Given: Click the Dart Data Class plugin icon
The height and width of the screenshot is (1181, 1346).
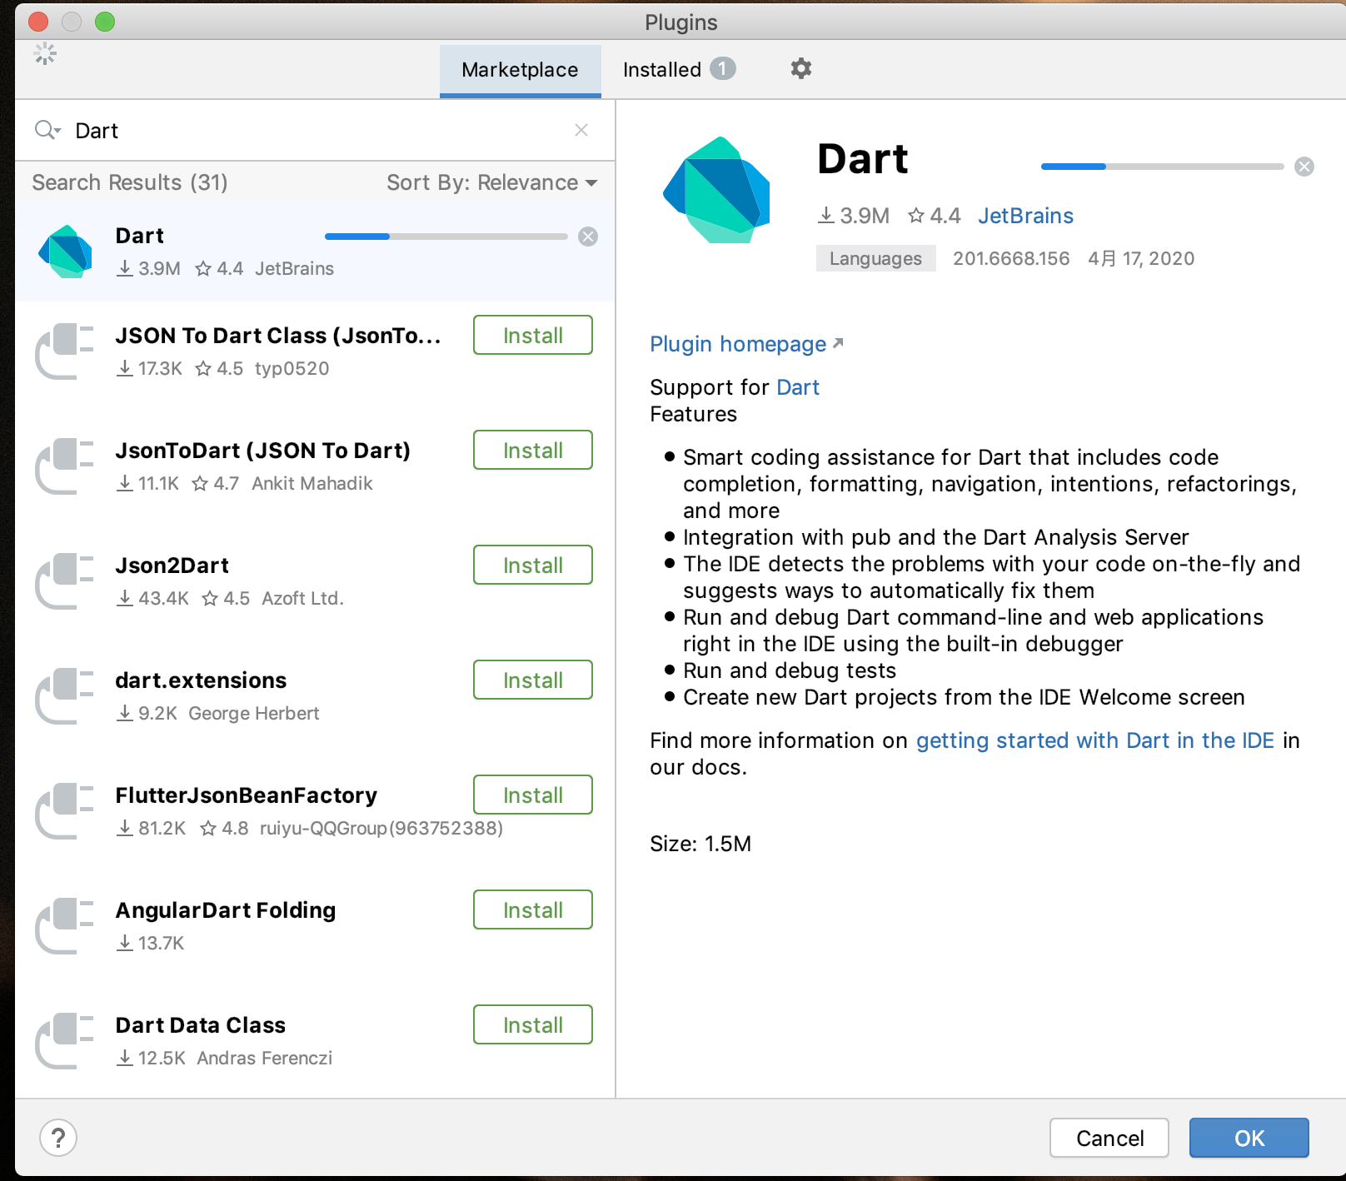Looking at the screenshot, I should (65, 1040).
